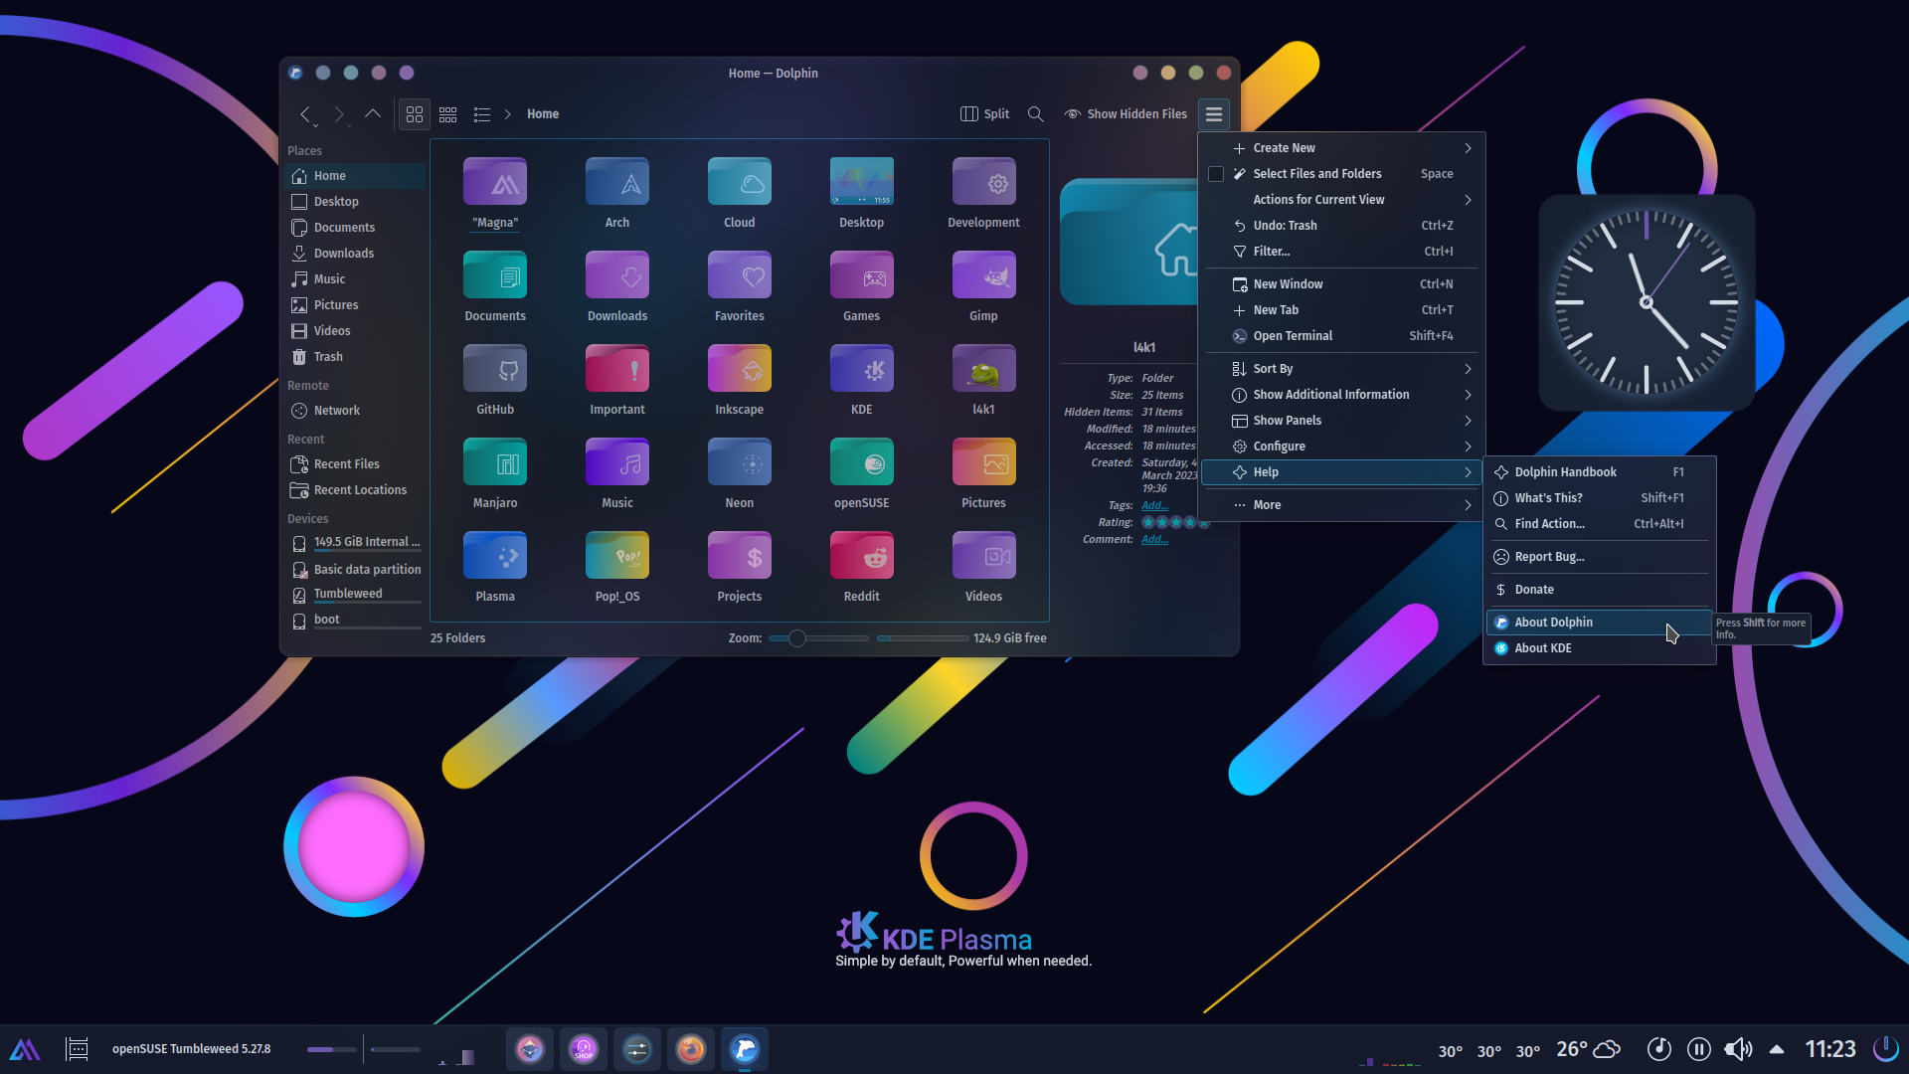Select About Dolphin
This screenshot has width=1909, height=1074.
(x=1599, y=623)
